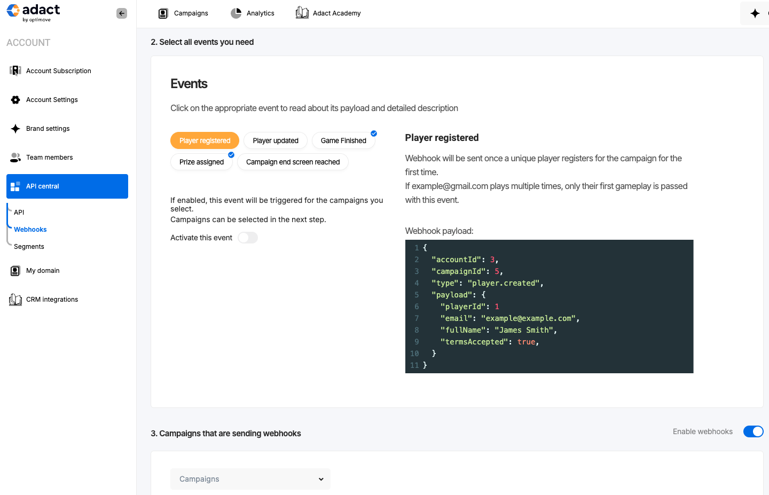Click the "Enable webhooks" label
Viewport: 769px width, 495px height.
coord(703,431)
